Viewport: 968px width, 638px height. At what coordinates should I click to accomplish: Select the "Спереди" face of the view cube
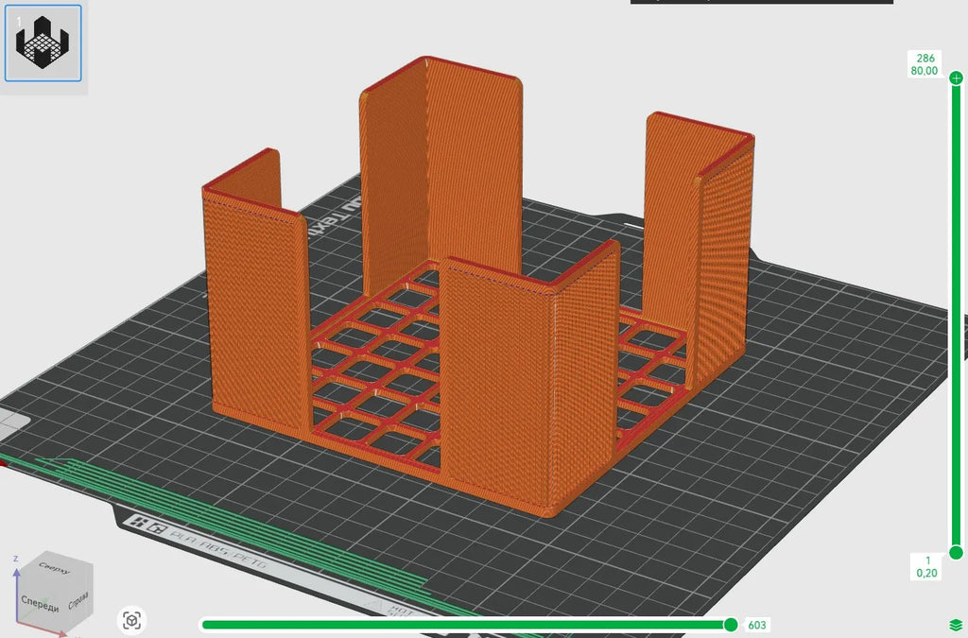(x=40, y=602)
